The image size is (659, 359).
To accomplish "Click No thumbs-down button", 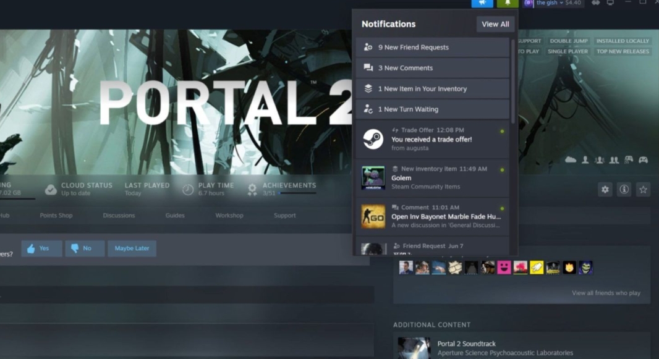I will (x=85, y=248).
